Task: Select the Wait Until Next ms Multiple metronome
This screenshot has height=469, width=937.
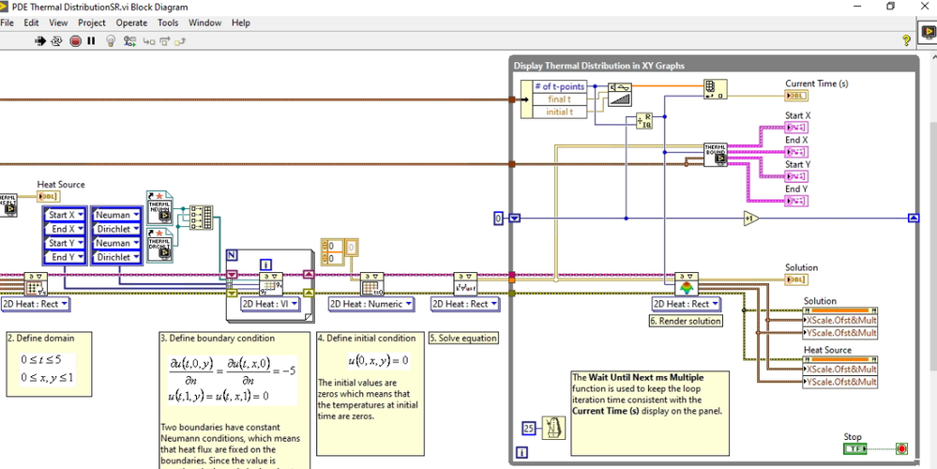Action: click(553, 428)
